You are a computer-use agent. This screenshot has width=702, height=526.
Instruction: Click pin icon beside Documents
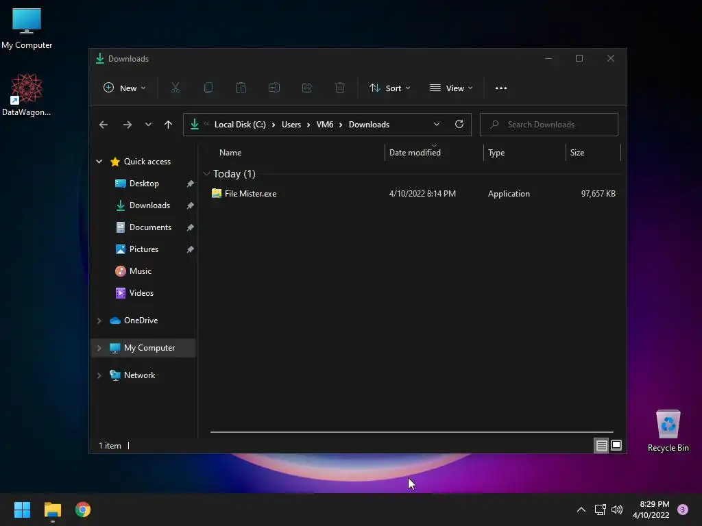(191, 227)
